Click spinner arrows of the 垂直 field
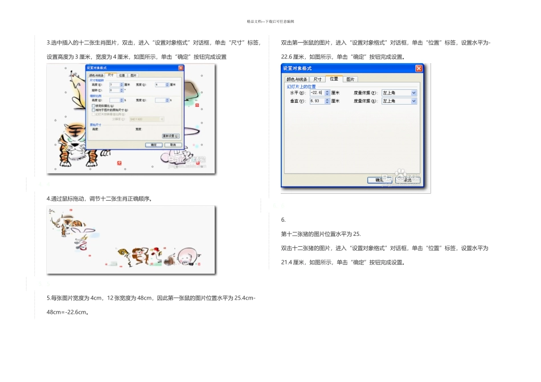The height and width of the screenshot is (382, 541). (327, 101)
